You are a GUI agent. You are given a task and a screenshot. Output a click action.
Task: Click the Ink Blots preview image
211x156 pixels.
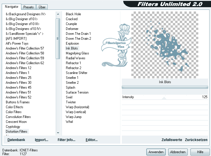(165, 45)
